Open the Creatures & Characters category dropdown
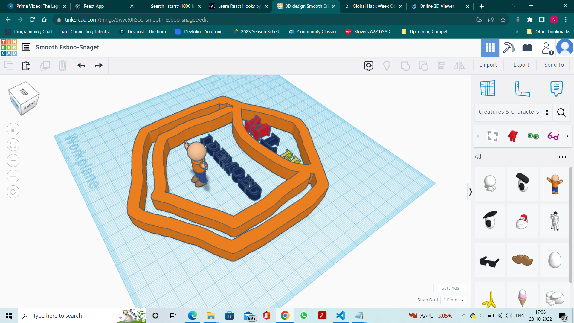 513,112
